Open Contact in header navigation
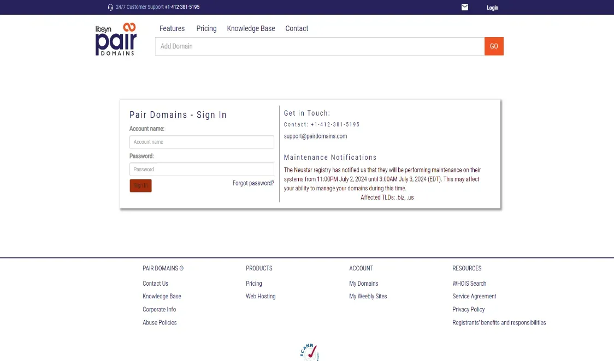Screen dimensions: 614x361 [x=297, y=28]
